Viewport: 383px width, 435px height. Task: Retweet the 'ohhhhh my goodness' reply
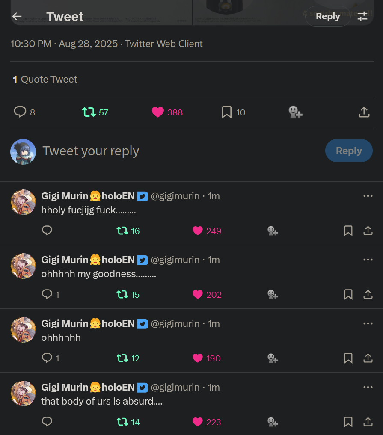coord(122,294)
